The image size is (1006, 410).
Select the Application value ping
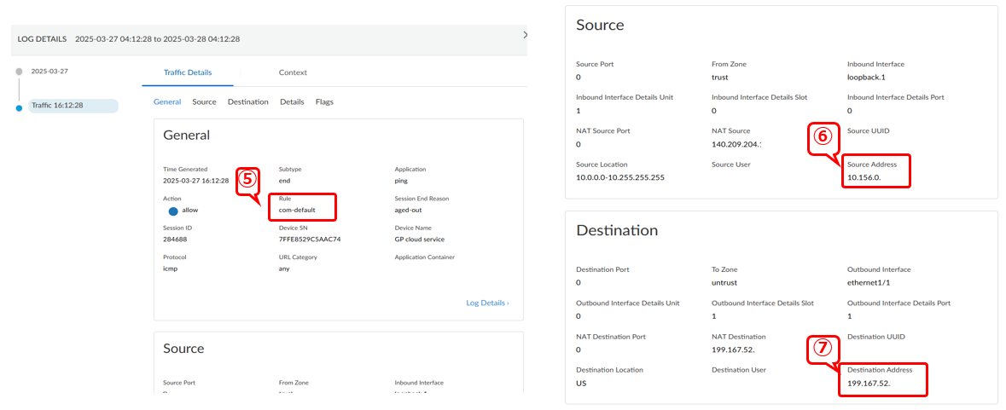tap(401, 181)
